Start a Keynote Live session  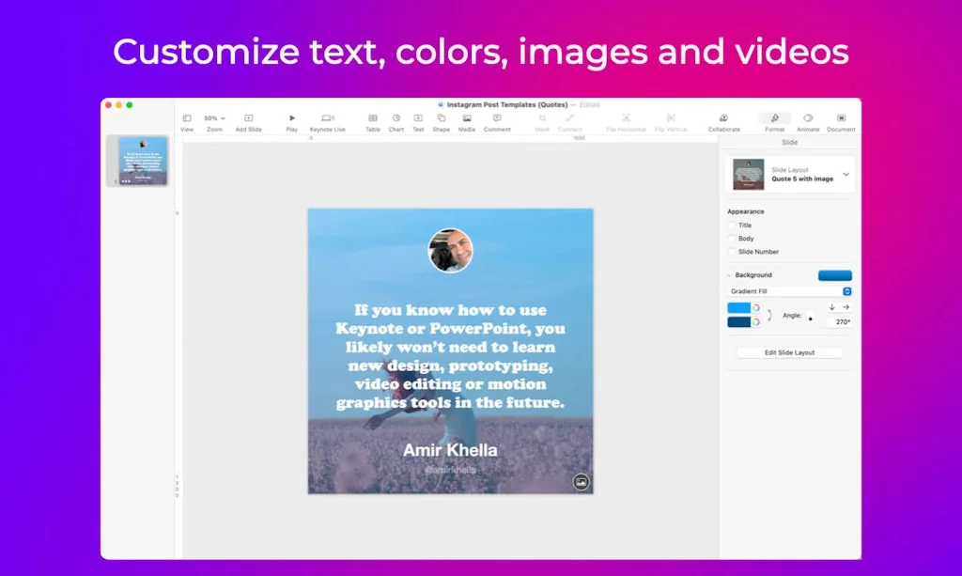pos(328,119)
